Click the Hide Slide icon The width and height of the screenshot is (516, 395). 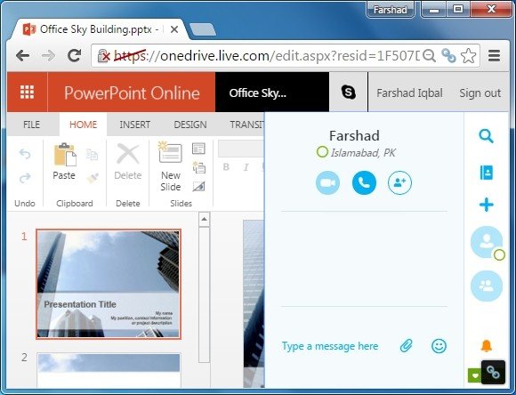[x=198, y=186]
